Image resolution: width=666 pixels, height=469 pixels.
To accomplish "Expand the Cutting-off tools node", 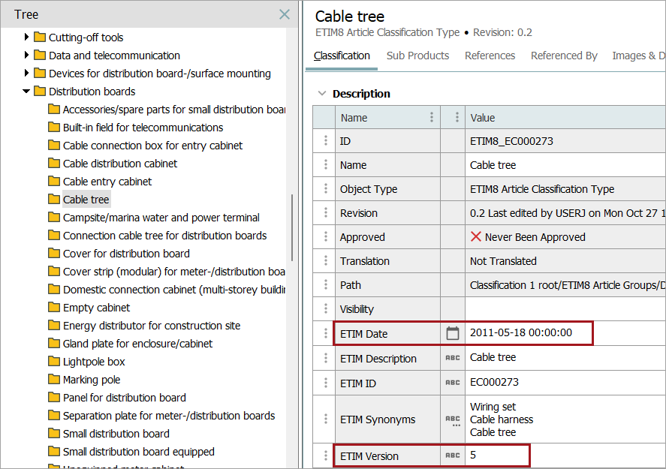I will coord(27,37).
